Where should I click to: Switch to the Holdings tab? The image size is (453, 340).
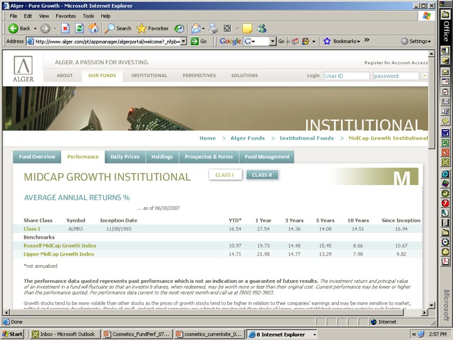coord(162,157)
